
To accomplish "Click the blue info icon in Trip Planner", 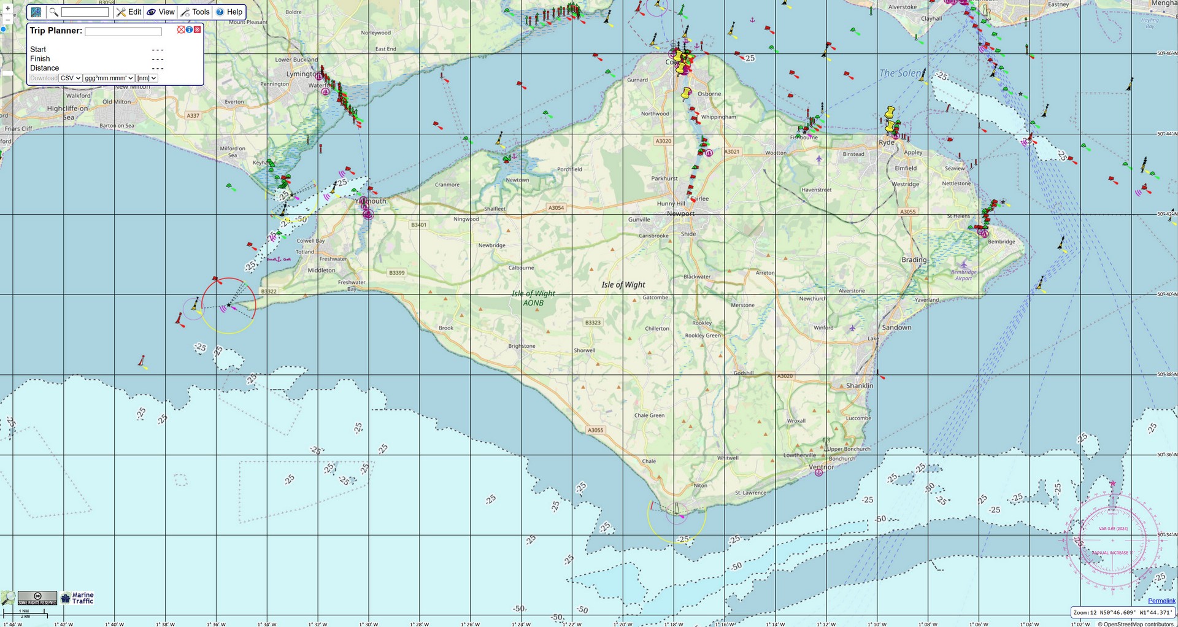I will point(189,29).
